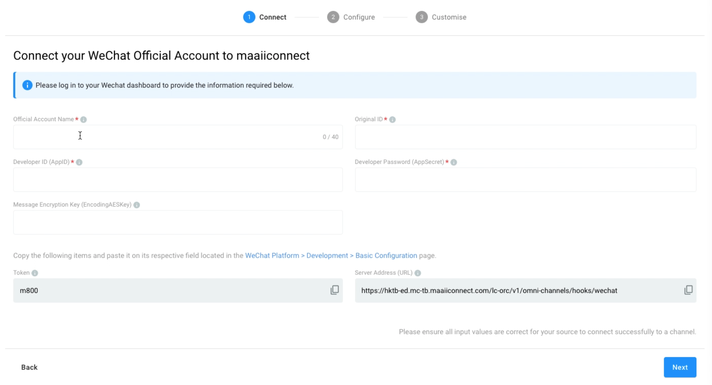Click the Token field showing m800
The image size is (712, 385).
(178, 290)
